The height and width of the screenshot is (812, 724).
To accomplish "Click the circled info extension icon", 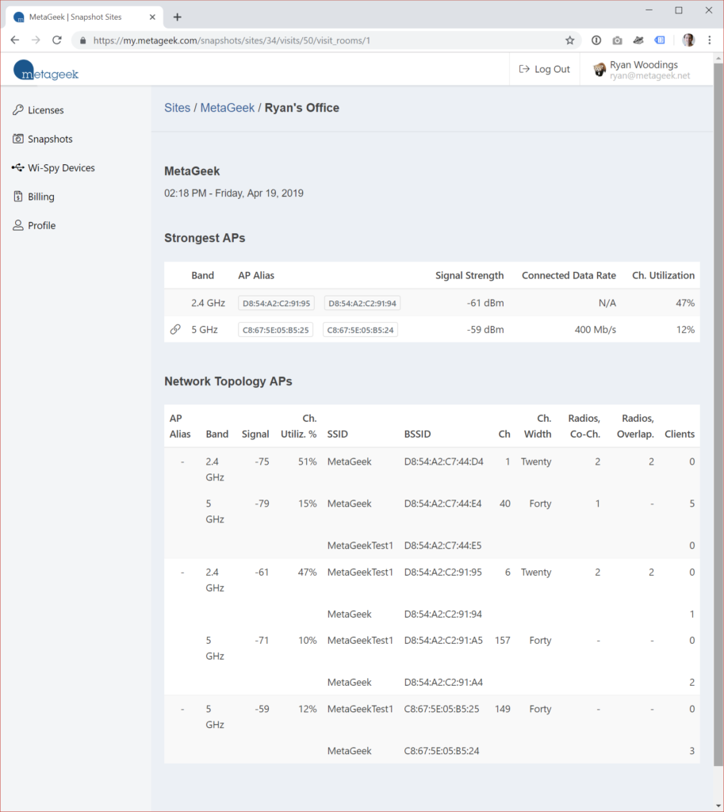I will click(596, 40).
